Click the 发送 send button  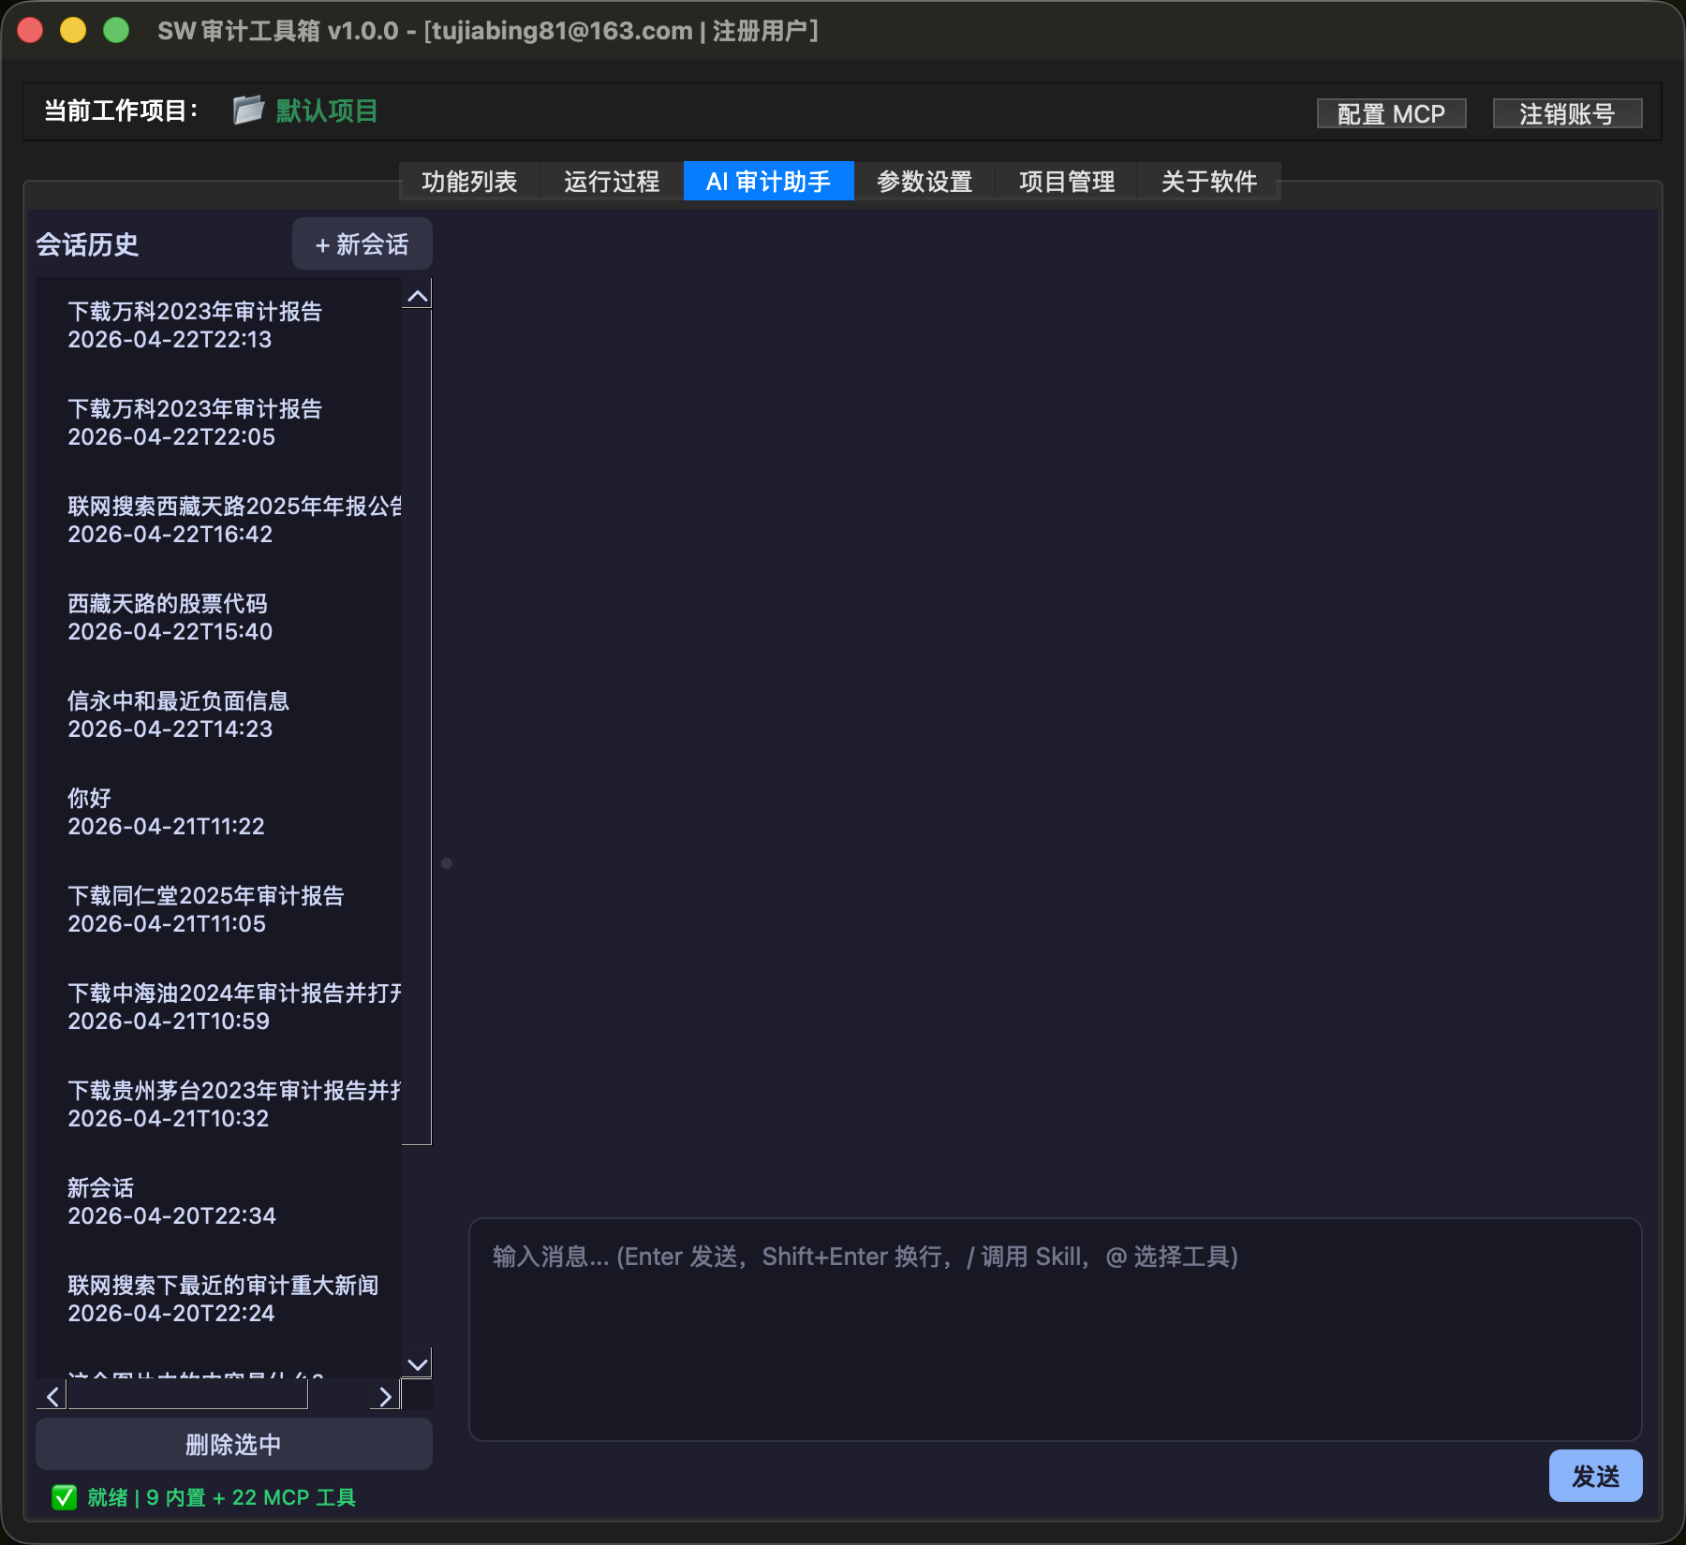coord(1595,1475)
